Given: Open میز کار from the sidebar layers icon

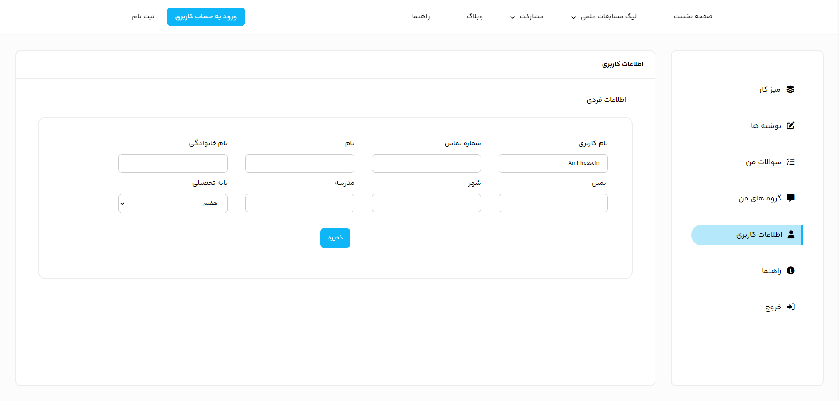Looking at the screenshot, I should pyautogui.click(x=790, y=89).
